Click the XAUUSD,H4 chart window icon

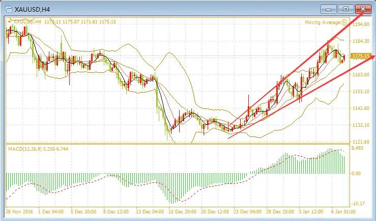pos(8,10)
